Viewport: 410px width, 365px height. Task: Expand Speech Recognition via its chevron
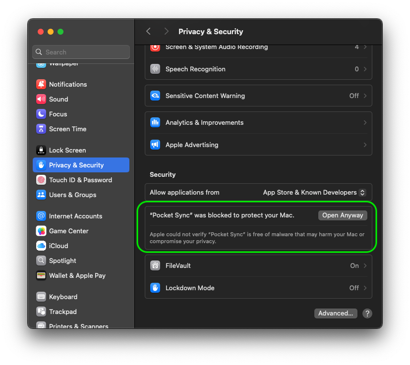365,69
